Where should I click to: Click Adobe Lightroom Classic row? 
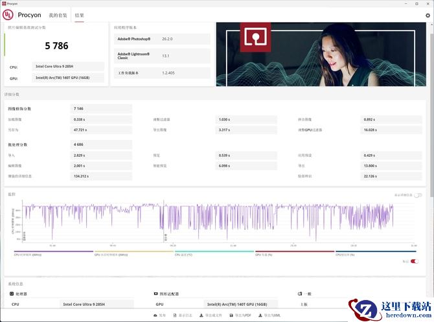(x=162, y=56)
